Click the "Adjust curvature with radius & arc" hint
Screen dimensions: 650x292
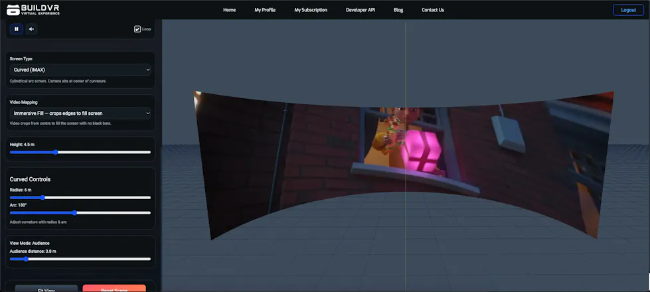39,222
